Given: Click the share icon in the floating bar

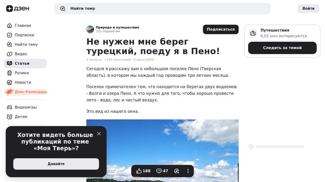Looking at the screenshot, I should point(177,171).
